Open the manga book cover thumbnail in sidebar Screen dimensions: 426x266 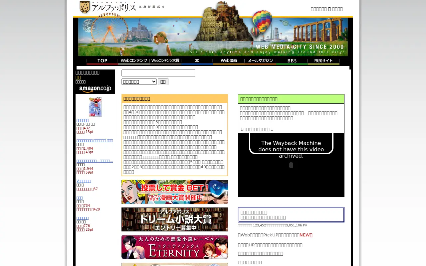point(95,107)
